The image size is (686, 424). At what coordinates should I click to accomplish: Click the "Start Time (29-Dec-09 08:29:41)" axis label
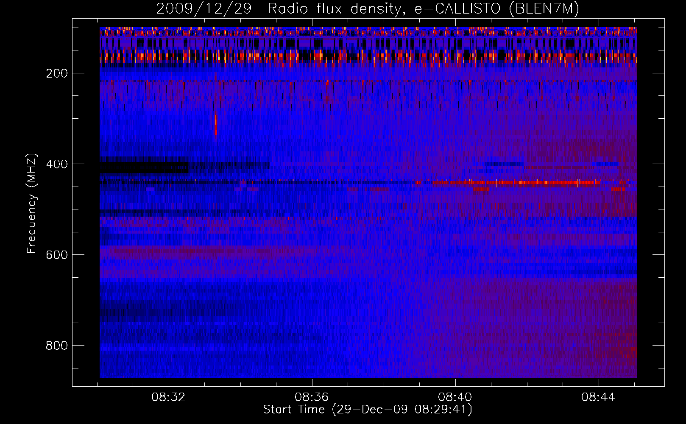click(x=368, y=410)
